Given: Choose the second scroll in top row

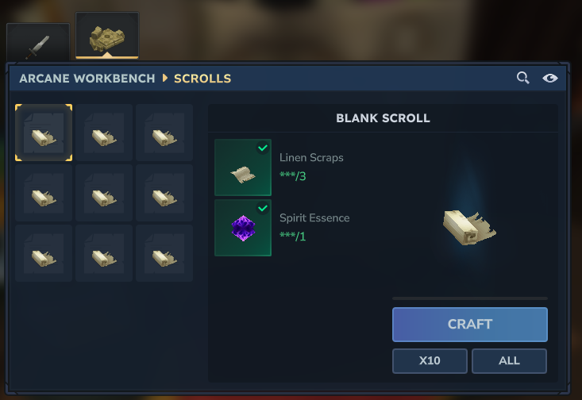Looking at the screenshot, I should 104,133.
